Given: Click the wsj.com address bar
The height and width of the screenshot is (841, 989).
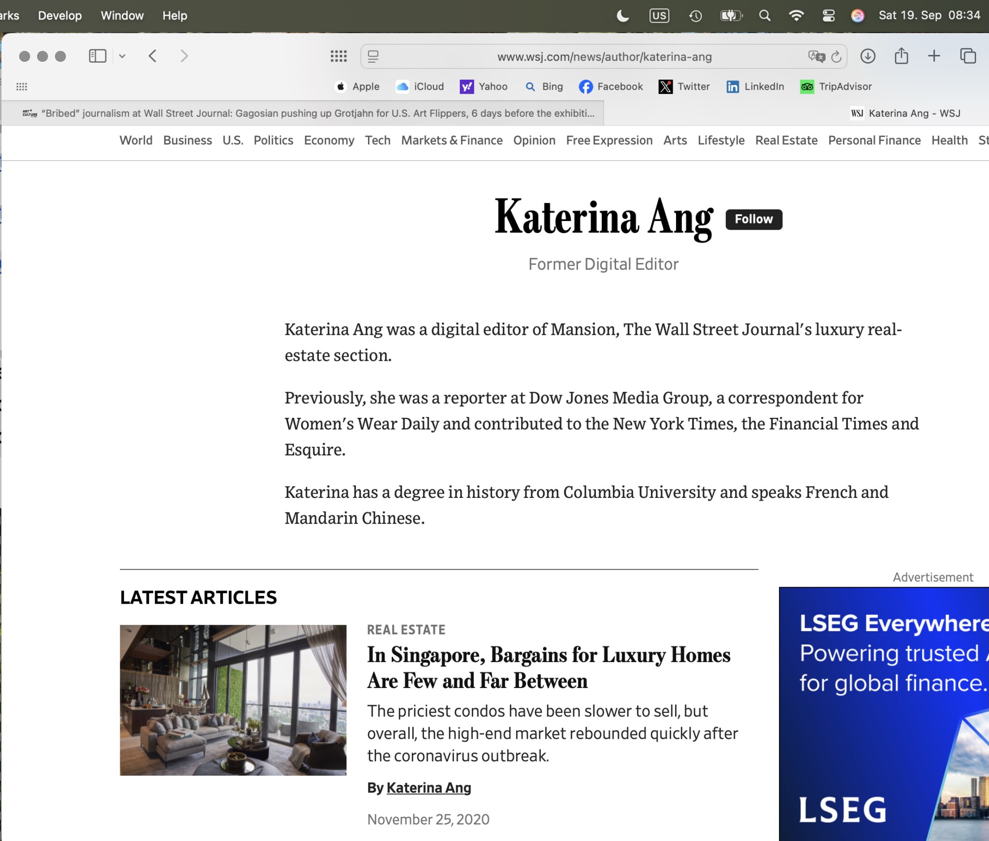Looking at the screenshot, I should (x=604, y=57).
